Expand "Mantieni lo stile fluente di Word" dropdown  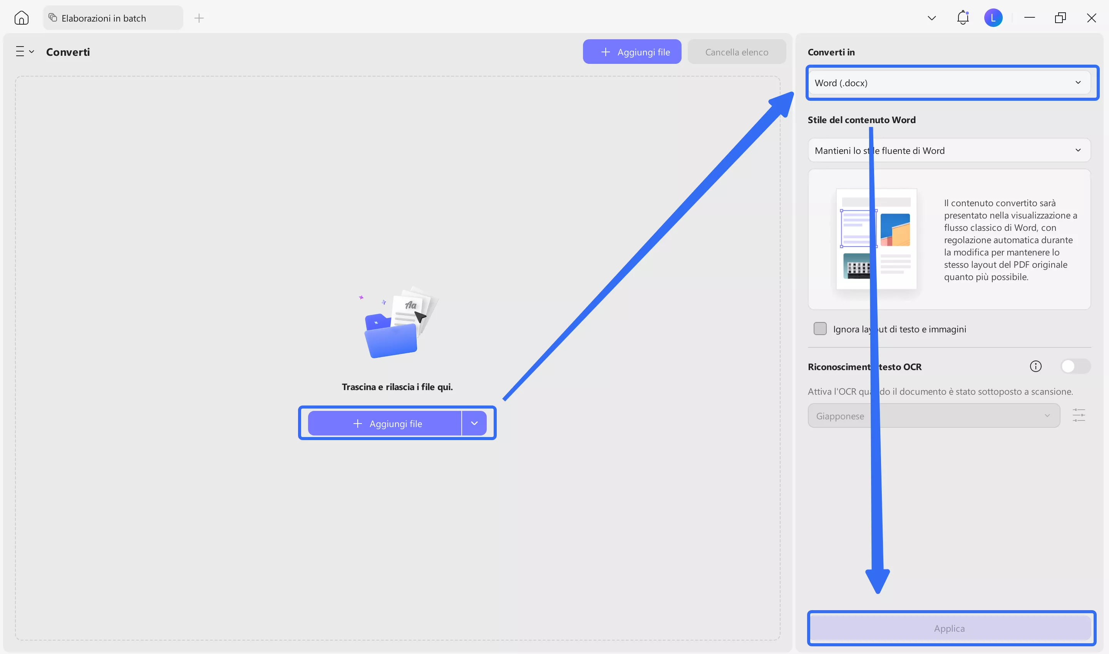[x=949, y=150]
